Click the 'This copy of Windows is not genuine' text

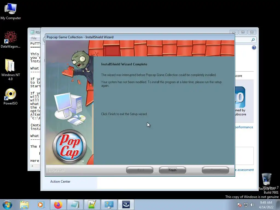(252, 197)
